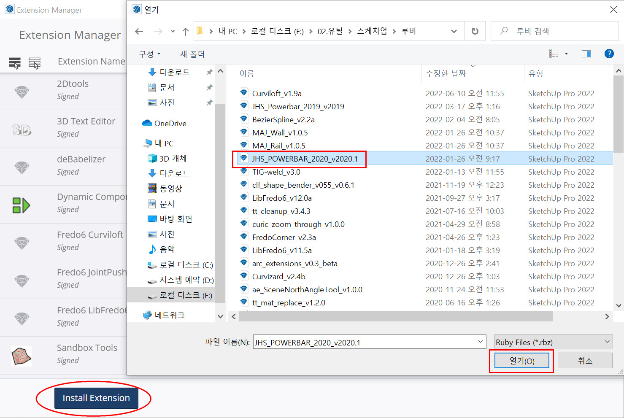Viewport: 624px width, 418px height.
Task: Select Sandbox Tools extension row
Action: tap(63, 355)
